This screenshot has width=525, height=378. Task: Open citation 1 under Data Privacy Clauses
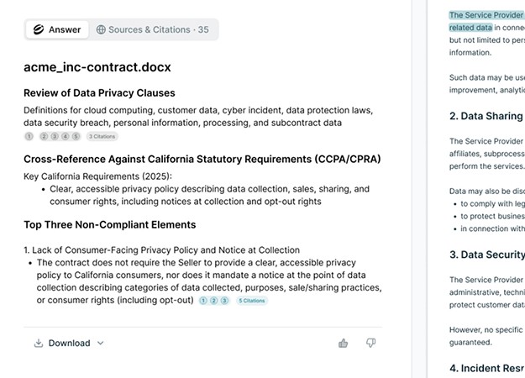(x=29, y=136)
